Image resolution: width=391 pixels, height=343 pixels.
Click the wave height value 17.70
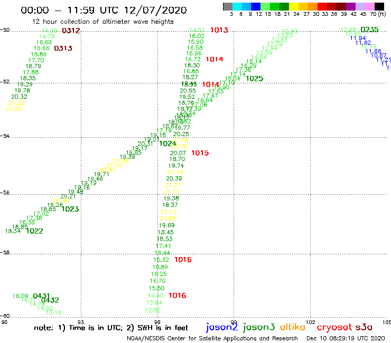tap(36, 60)
